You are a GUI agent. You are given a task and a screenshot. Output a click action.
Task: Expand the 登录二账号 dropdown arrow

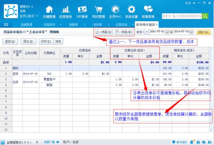37,16
